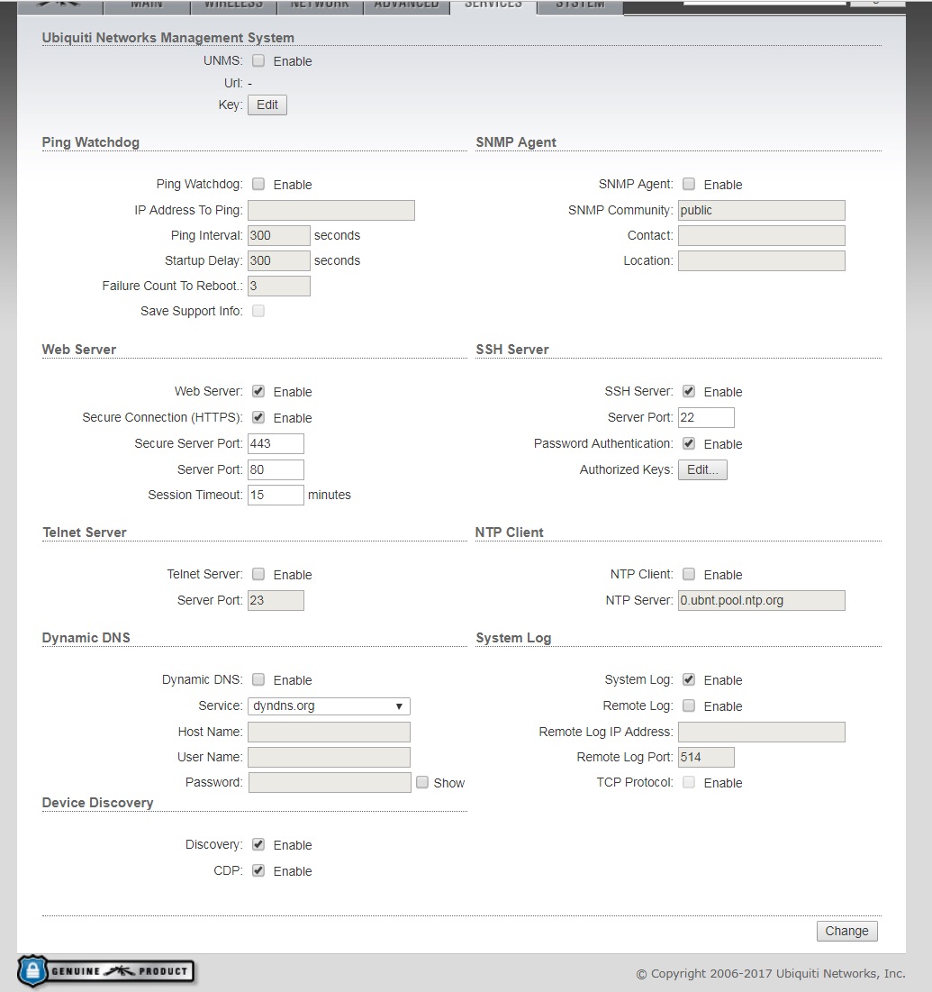Click the SNMP Contact field
Viewport: 932px width, 992px height.
coord(761,235)
